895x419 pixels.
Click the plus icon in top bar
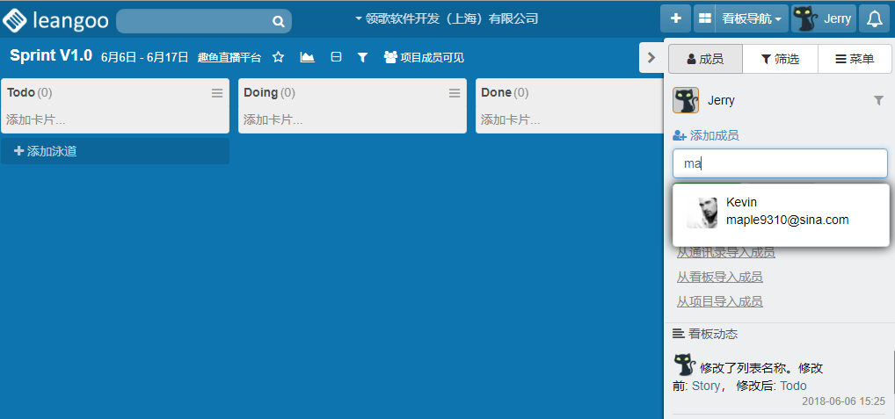675,18
